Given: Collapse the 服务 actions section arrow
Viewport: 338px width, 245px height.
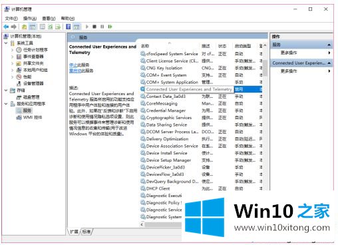Looking at the screenshot, I should (329, 45).
